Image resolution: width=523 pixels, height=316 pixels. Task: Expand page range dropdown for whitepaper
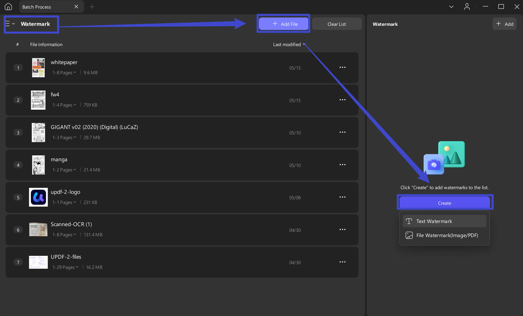tap(64, 73)
